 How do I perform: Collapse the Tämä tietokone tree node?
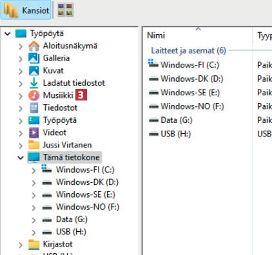click(21, 158)
